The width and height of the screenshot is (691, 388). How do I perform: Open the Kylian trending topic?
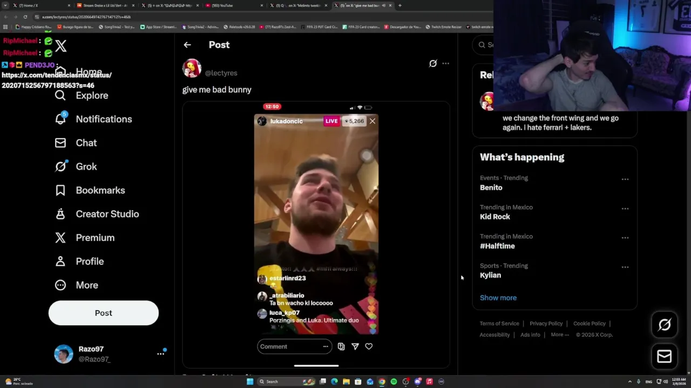tap(490, 275)
